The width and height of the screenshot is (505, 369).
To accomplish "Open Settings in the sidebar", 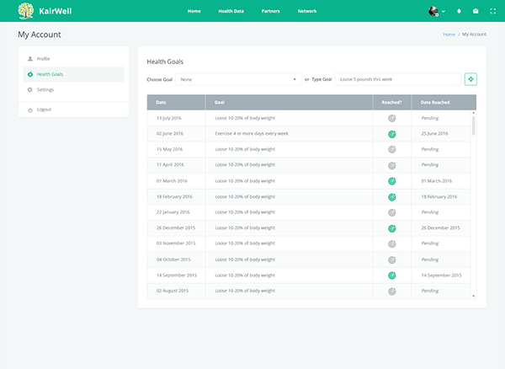I will [73, 89].
